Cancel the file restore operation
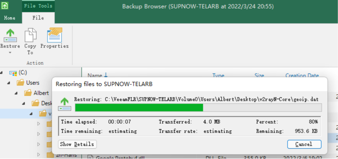This screenshot has height=159, width=338. coord(304,144)
